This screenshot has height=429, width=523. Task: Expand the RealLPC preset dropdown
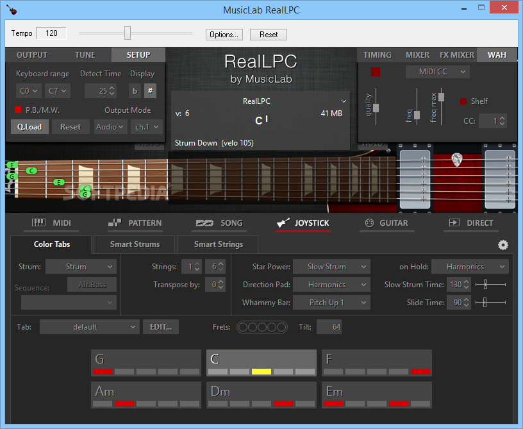tap(344, 101)
